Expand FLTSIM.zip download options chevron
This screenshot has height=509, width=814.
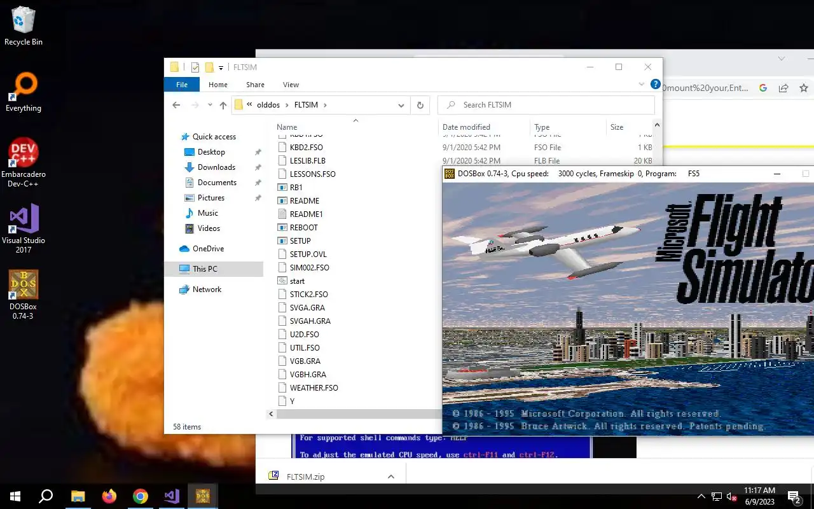coord(391,477)
